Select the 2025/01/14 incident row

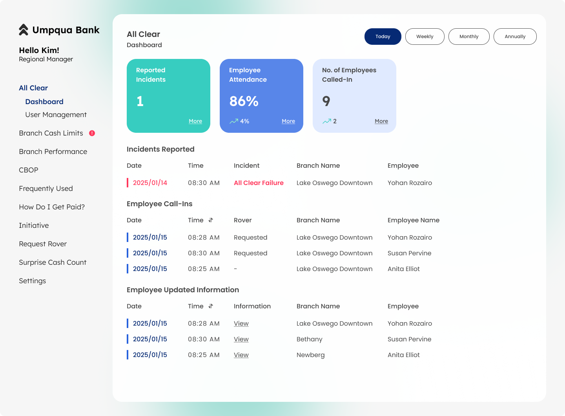(150, 183)
